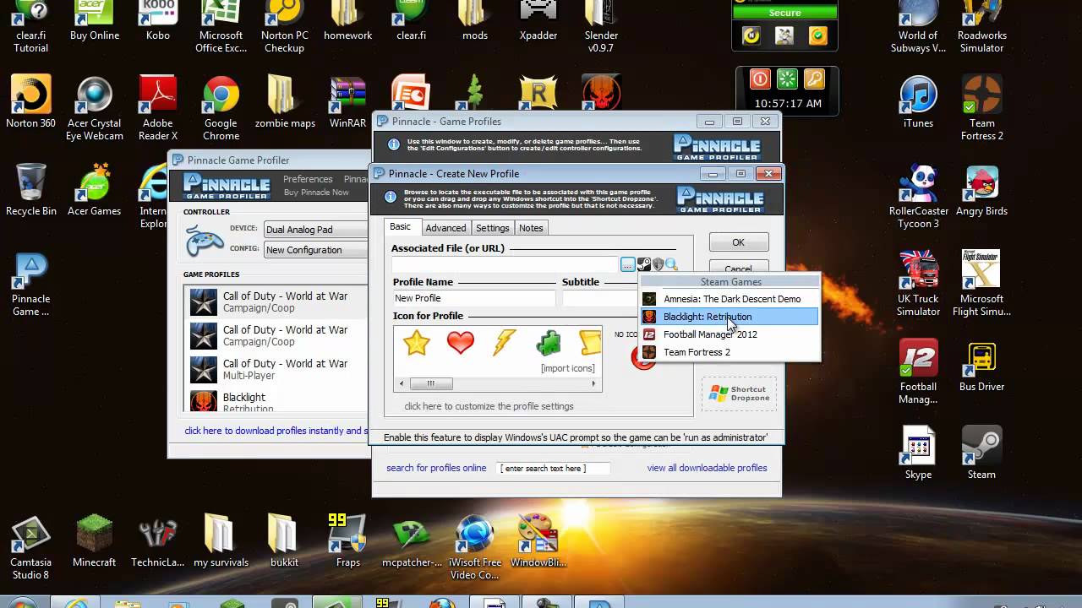The image size is (1082, 608).
Task: Click the [import icons] link
Action: [567, 368]
